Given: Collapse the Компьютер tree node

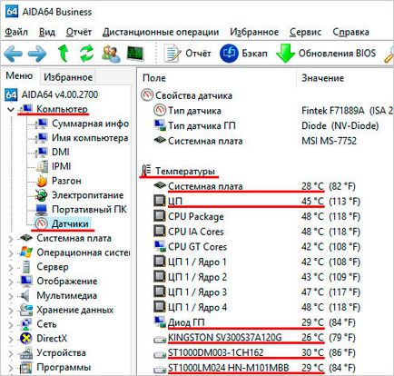Looking at the screenshot, I should pyautogui.click(x=11, y=109).
